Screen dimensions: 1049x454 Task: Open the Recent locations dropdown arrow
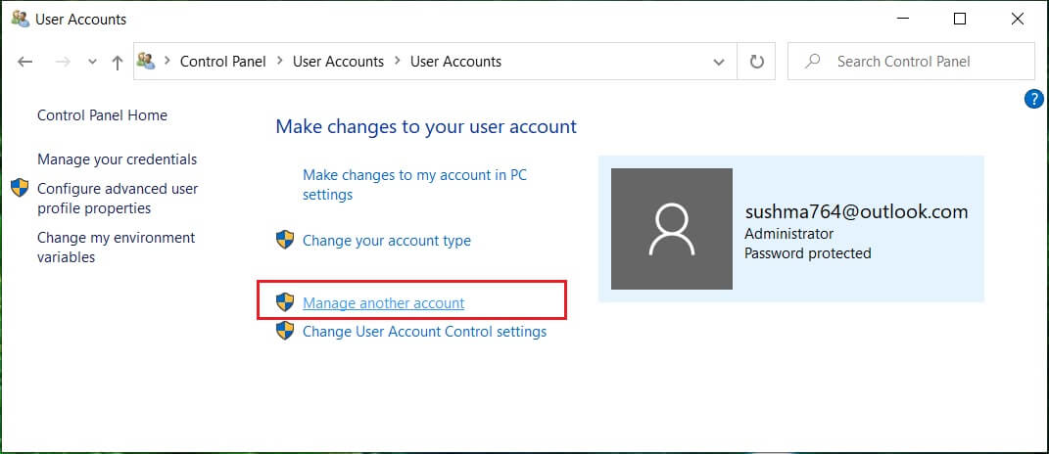point(92,62)
